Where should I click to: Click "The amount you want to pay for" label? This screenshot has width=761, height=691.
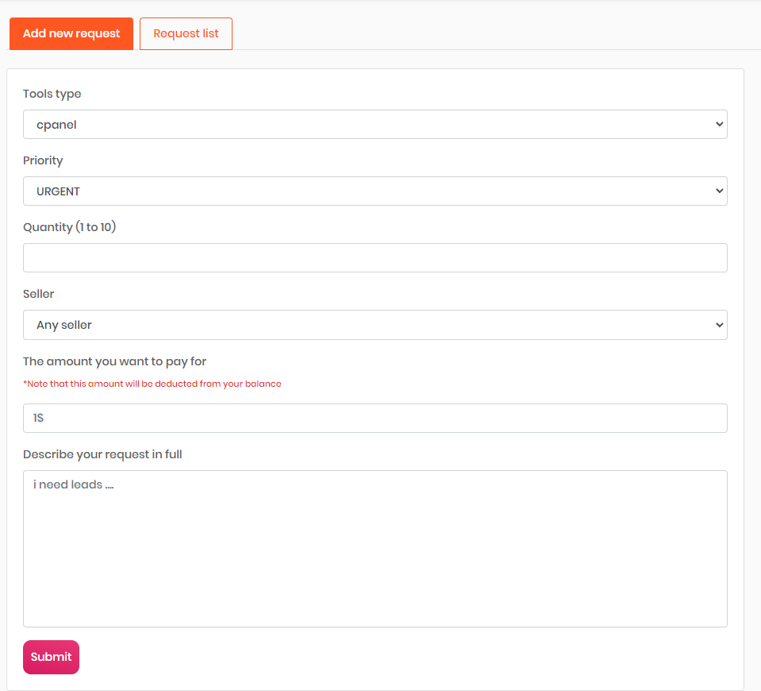coord(114,361)
